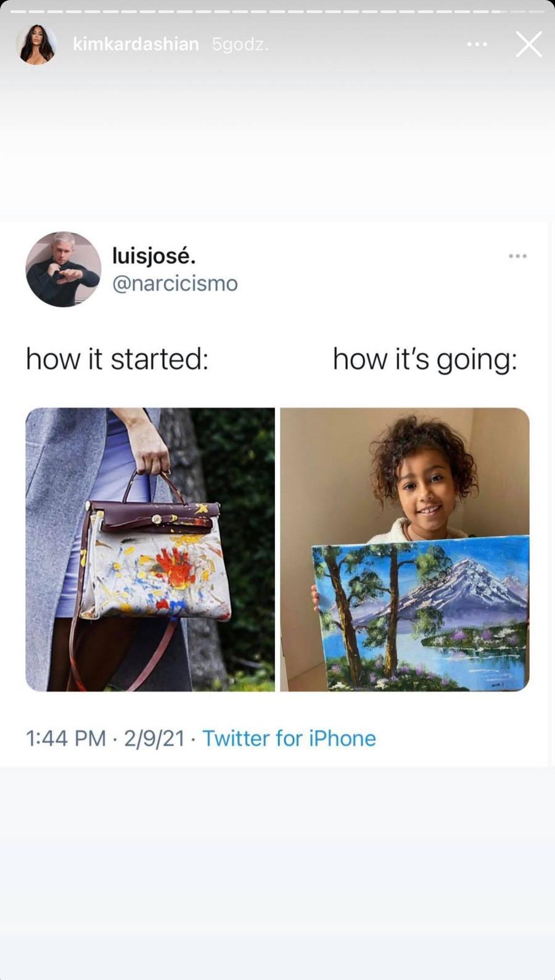This screenshot has width=555, height=980.
Task: Click the 1:44 PM · 2/9/21 timestamp
Action: click(105, 738)
